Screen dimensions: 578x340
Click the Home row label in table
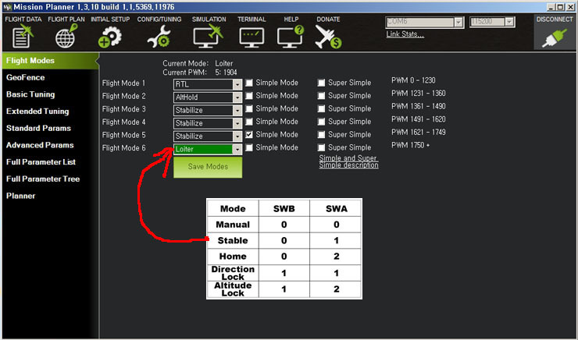coord(233,257)
